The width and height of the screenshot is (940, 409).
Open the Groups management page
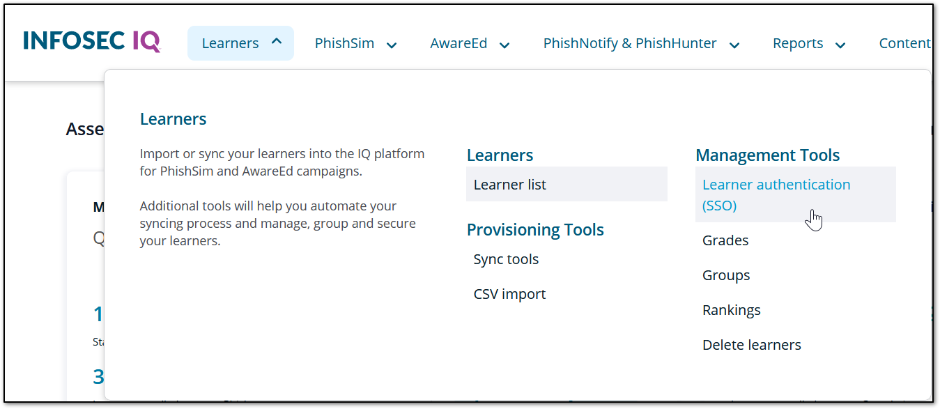pos(726,275)
